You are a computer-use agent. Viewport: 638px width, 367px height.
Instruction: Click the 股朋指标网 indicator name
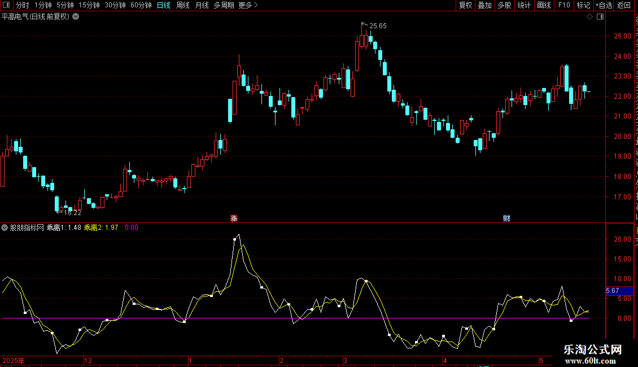[x=27, y=228]
